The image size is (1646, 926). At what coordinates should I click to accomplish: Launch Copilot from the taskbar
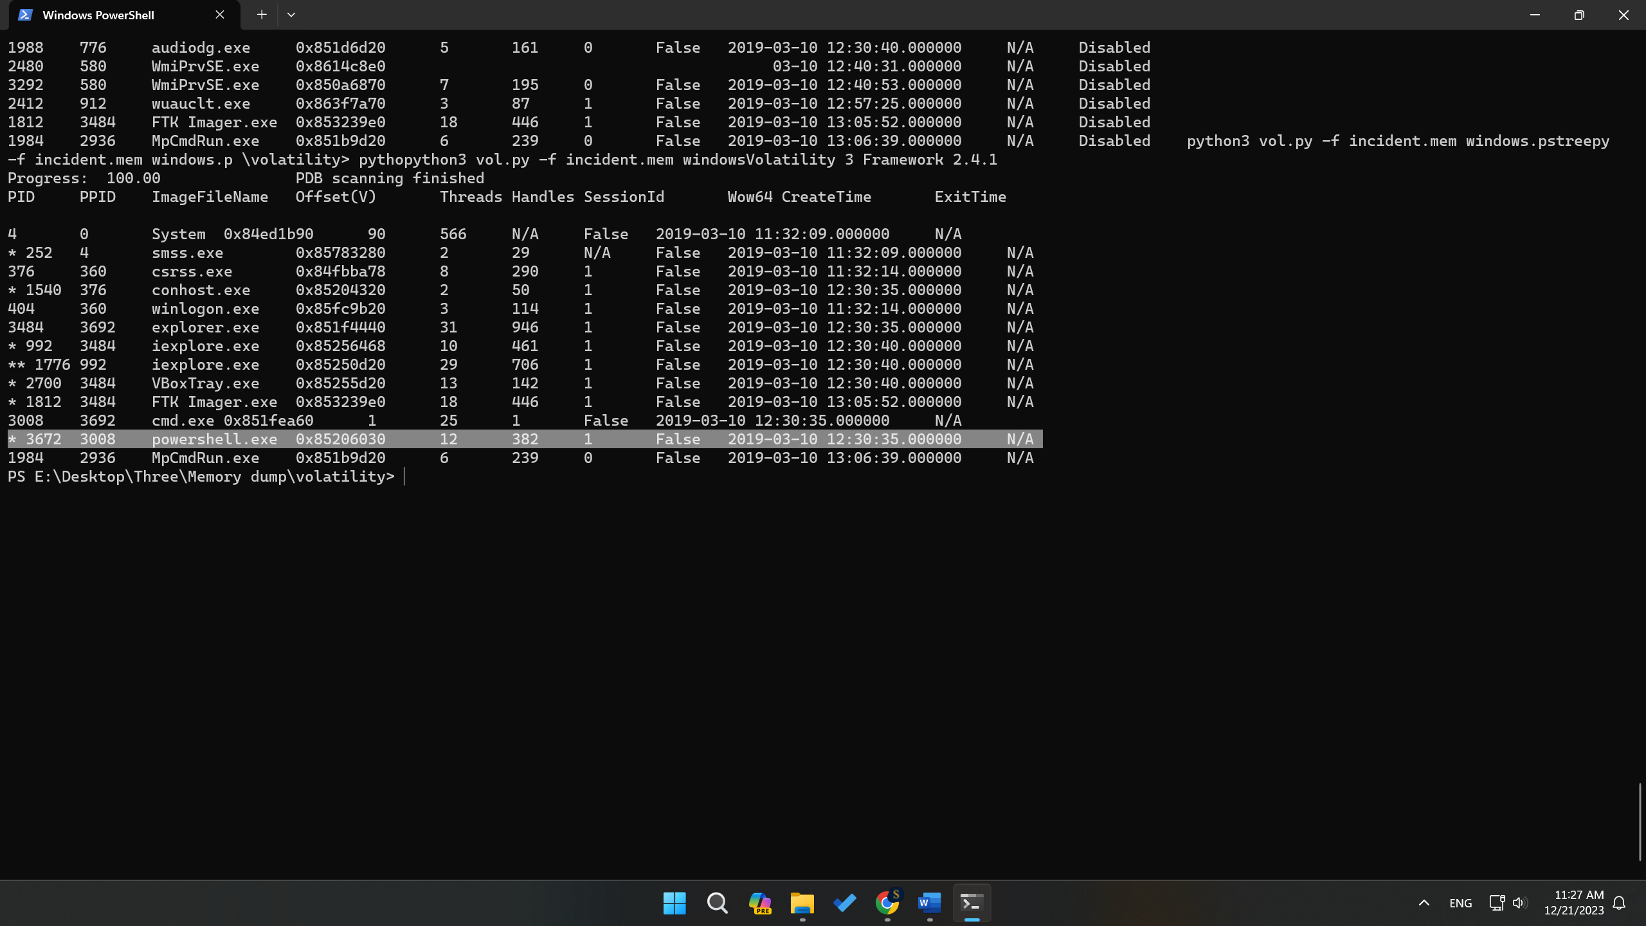pyautogui.click(x=760, y=903)
